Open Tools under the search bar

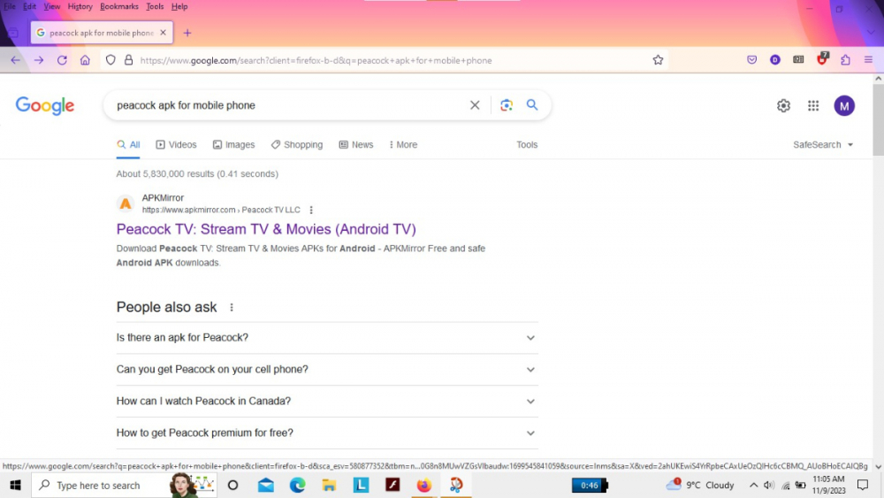[527, 144]
